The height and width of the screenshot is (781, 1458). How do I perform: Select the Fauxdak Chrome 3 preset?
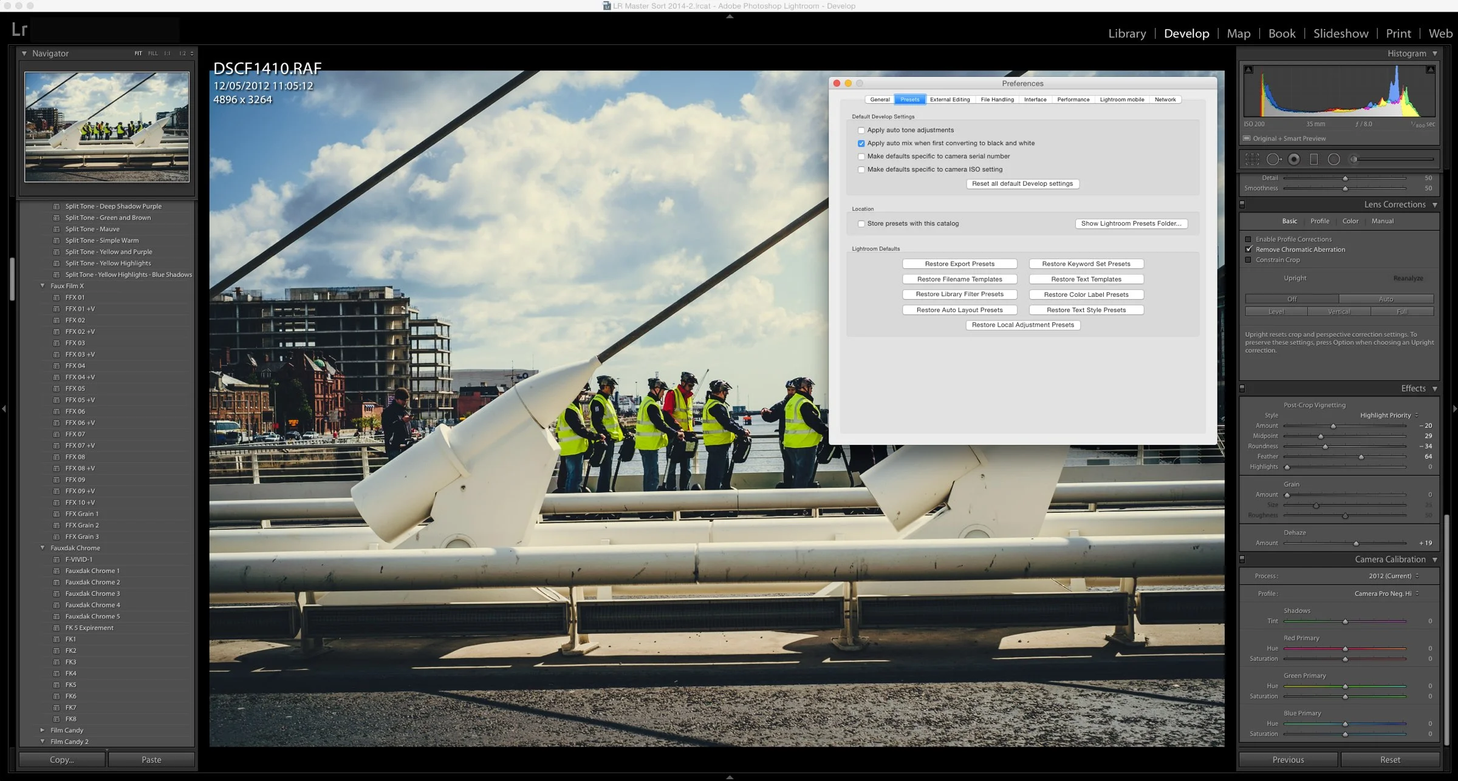point(93,593)
